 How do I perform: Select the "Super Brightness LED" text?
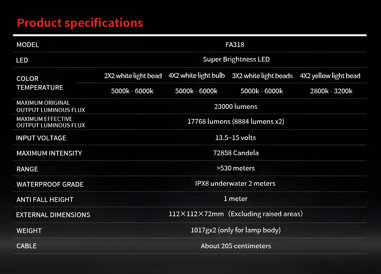pos(236,60)
